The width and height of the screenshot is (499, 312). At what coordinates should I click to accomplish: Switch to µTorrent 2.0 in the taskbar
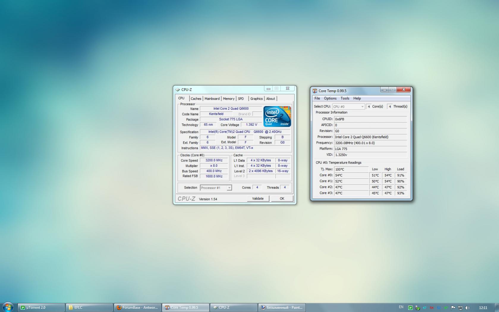pyautogui.click(x=41, y=308)
